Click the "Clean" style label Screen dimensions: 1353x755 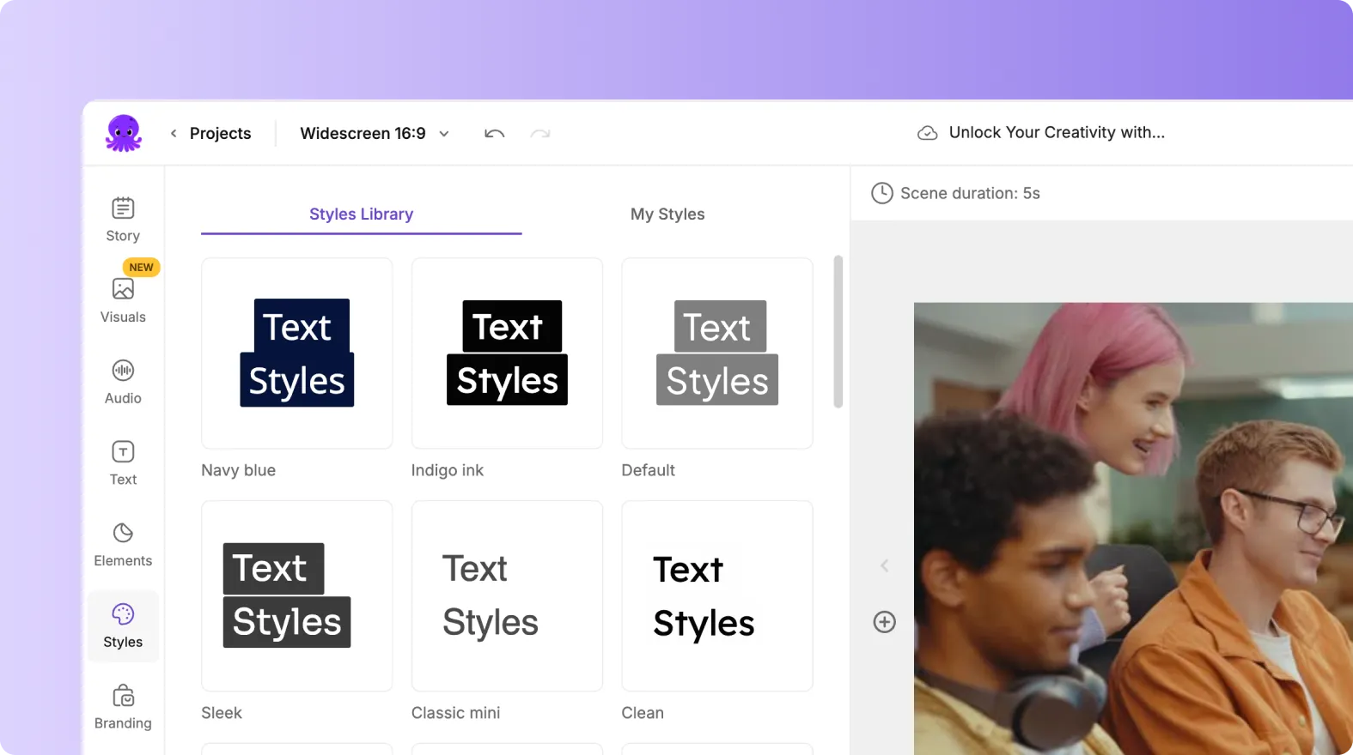point(643,713)
